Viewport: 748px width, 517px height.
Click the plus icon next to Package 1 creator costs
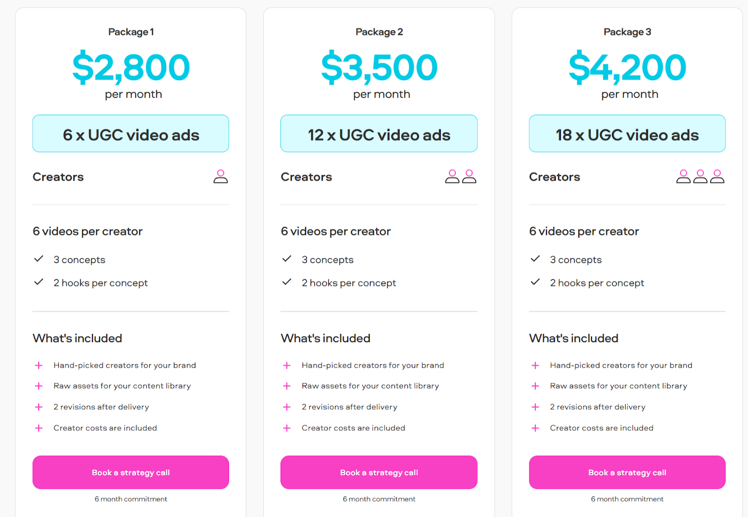click(x=39, y=428)
